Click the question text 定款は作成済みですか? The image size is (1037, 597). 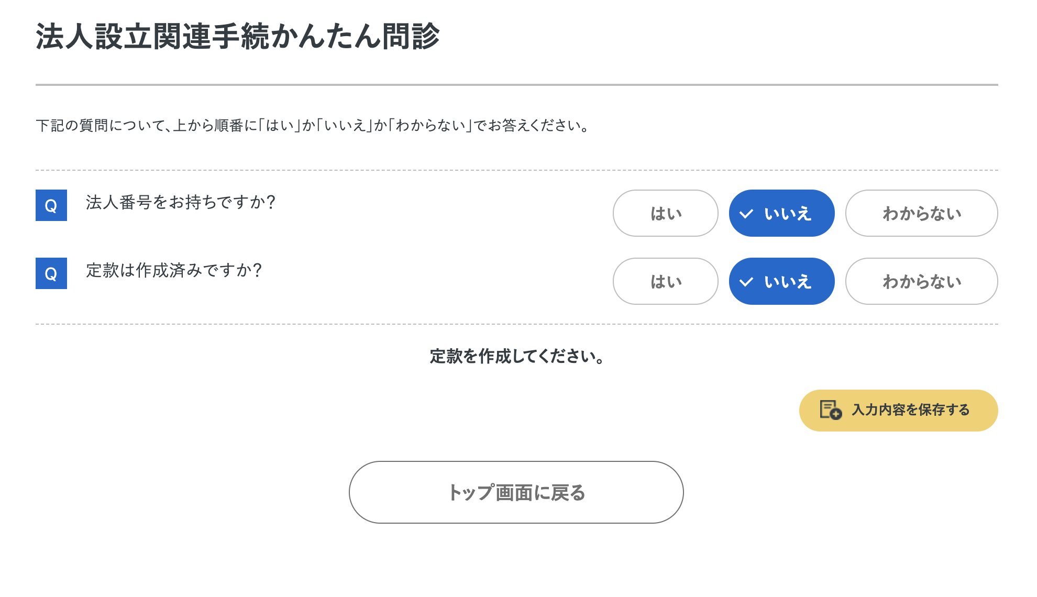[x=174, y=270]
